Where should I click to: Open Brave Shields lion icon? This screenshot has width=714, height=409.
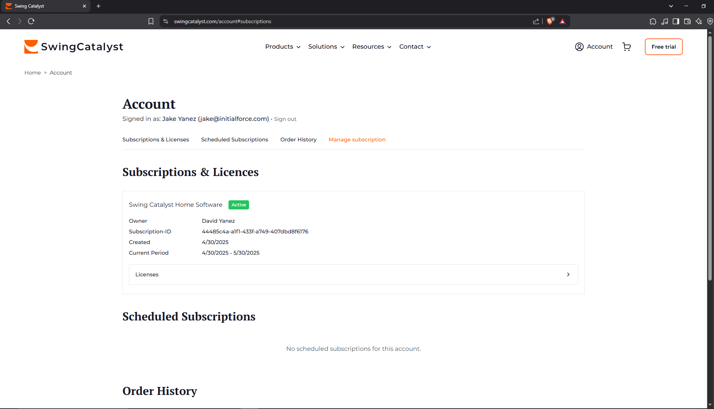(x=550, y=21)
